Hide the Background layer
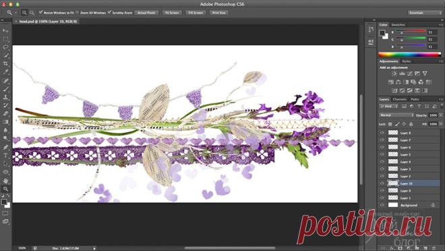The height and width of the screenshot is (251, 445). (382, 204)
